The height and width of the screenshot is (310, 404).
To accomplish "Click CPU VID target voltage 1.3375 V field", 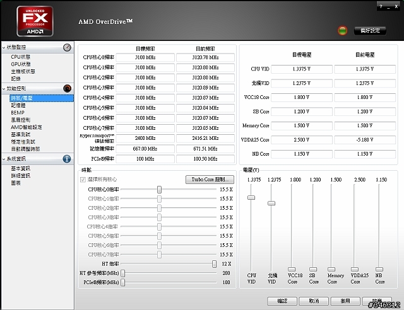I will pos(302,69).
